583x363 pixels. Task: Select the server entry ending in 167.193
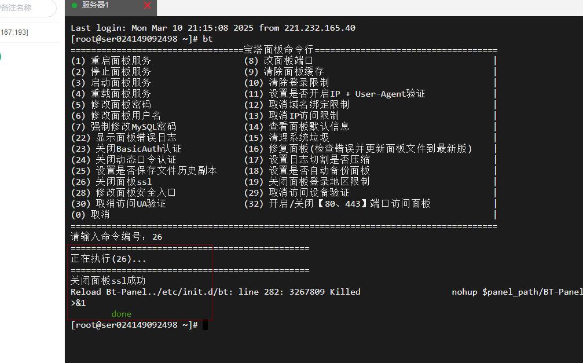14,32
